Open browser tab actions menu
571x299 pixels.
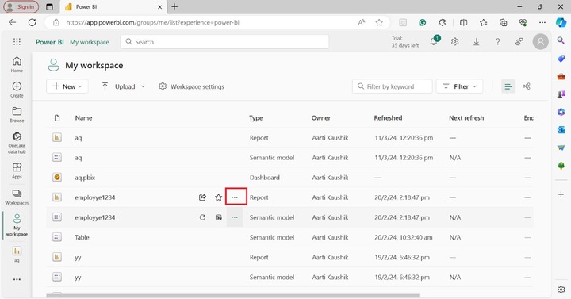click(49, 6)
